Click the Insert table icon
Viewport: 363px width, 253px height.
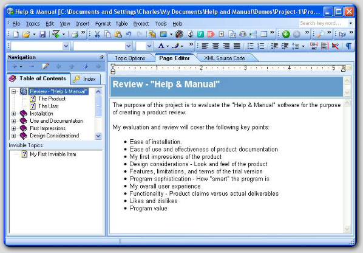pyautogui.click(x=264, y=34)
